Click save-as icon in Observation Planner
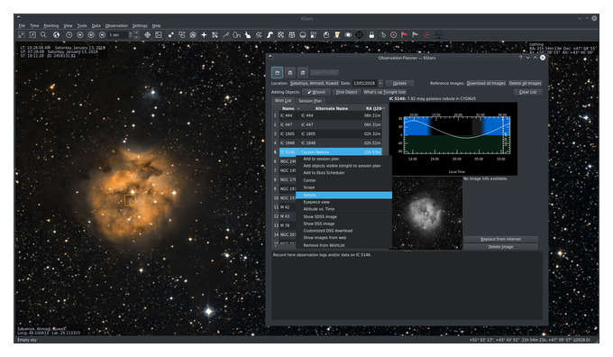The image size is (613, 357). pos(303,73)
